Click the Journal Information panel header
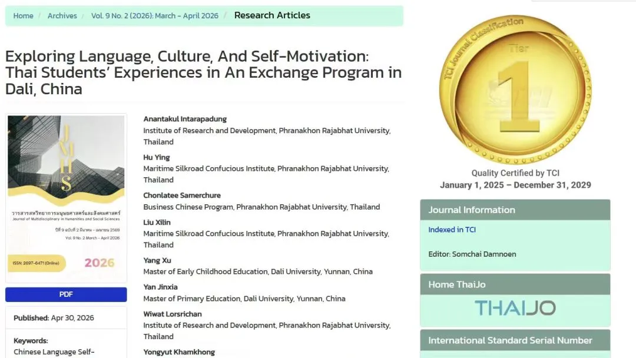The width and height of the screenshot is (636, 358). [515, 210]
